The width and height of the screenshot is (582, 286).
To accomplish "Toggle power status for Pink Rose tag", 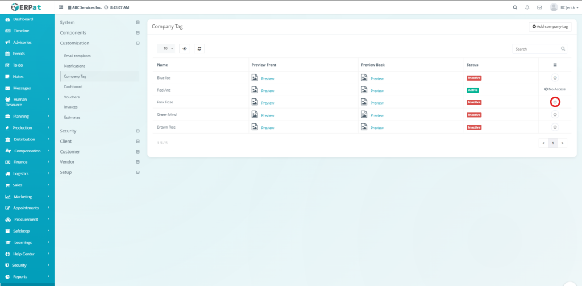I will tap(555, 102).
